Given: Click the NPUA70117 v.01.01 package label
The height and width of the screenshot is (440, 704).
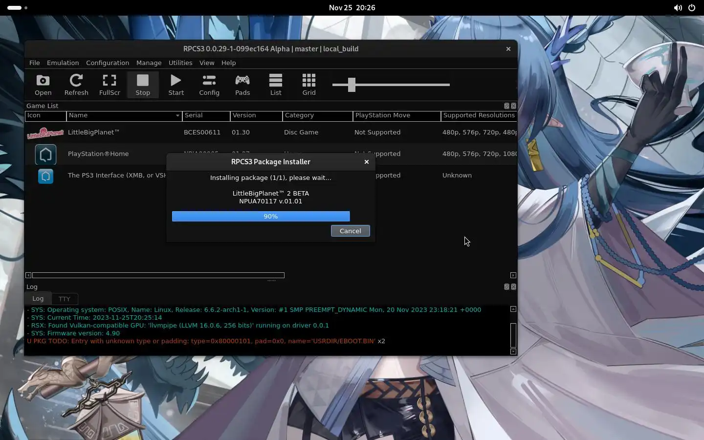Looking at the screenshot, I should click(x=271, y=201).
